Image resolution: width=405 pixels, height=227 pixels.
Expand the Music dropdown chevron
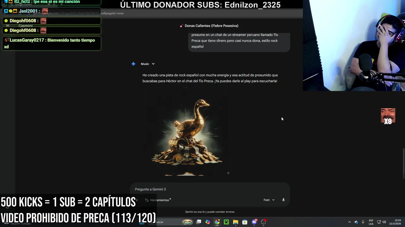(153, 64)
